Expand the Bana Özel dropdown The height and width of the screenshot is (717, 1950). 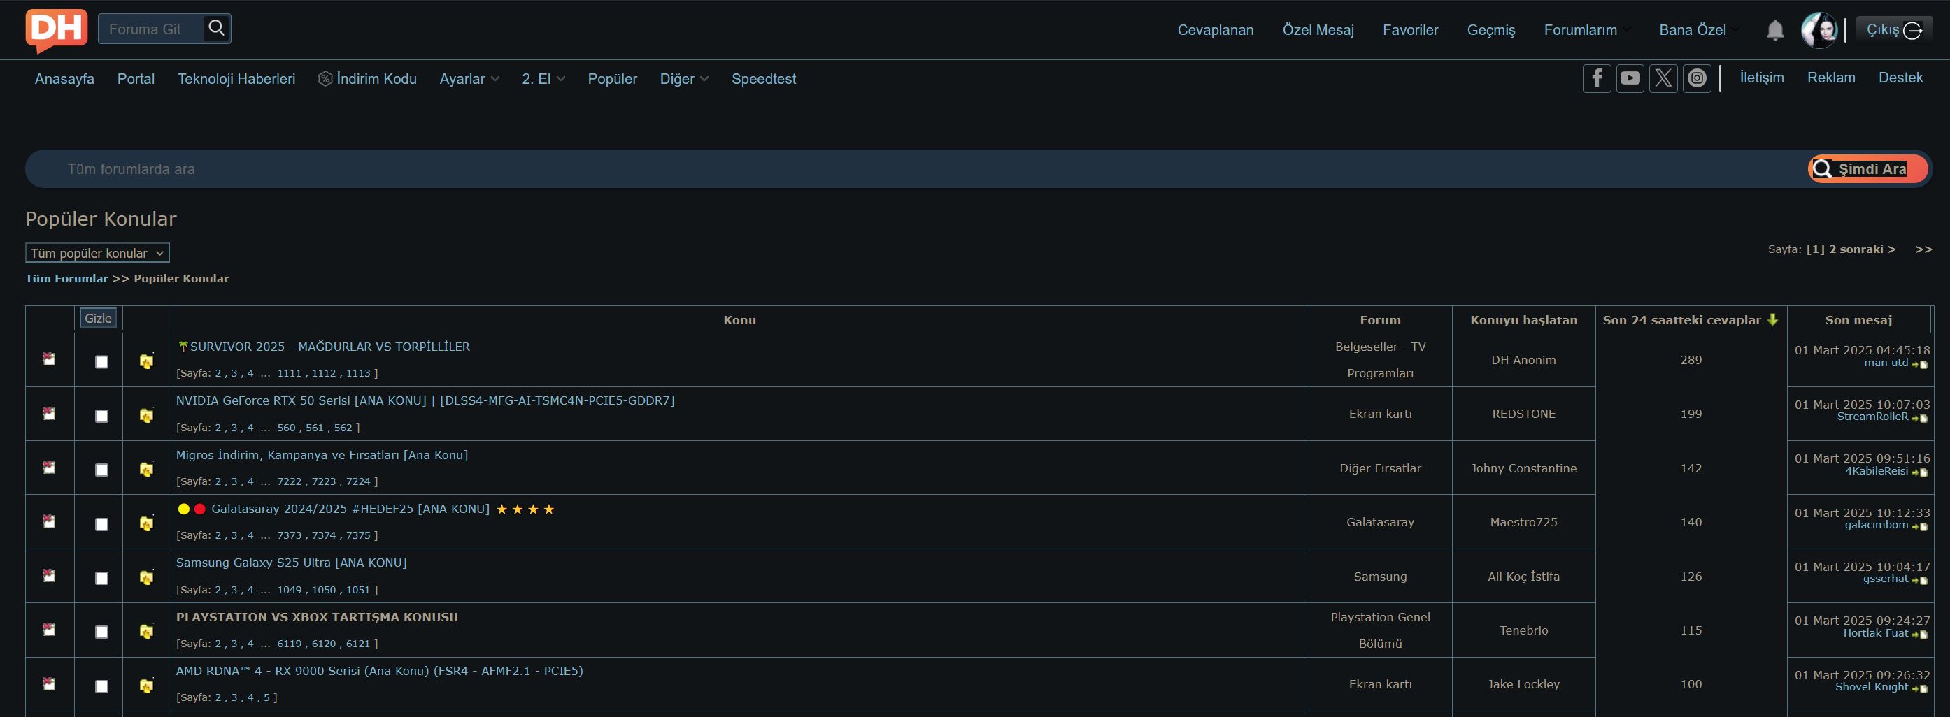pos(1699,30)
